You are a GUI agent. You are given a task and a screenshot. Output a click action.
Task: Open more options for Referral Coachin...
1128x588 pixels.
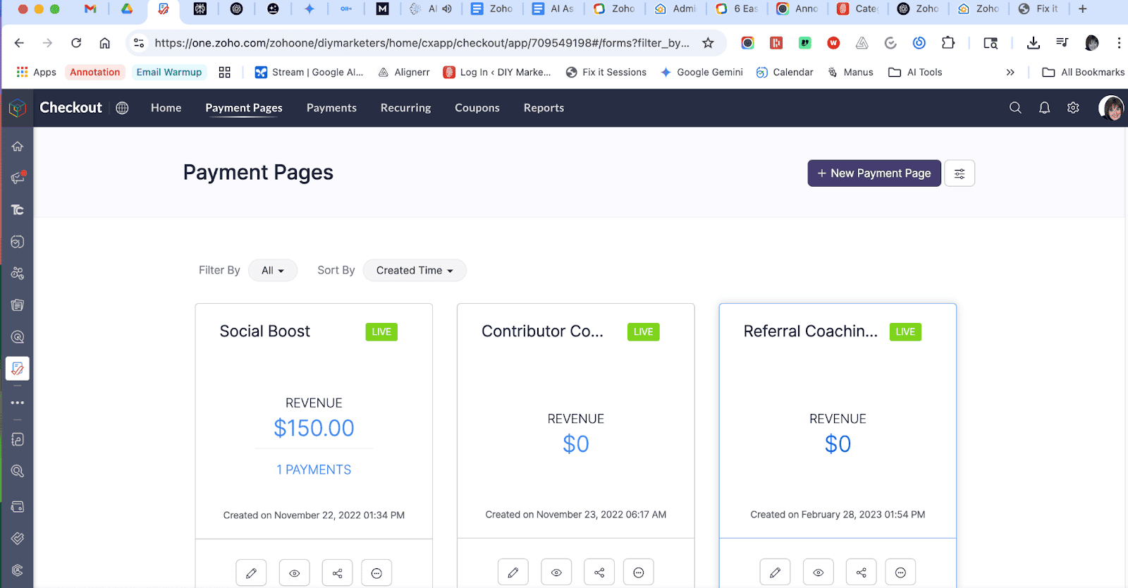click(900, 572)
